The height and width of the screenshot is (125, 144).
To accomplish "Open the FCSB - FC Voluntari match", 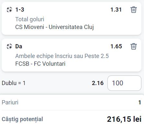I will tap(40, 63).
